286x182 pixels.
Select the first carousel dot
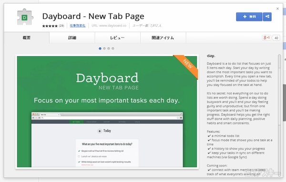click(100, 48)
